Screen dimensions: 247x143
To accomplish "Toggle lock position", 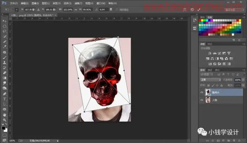I will tap(217, 86).
